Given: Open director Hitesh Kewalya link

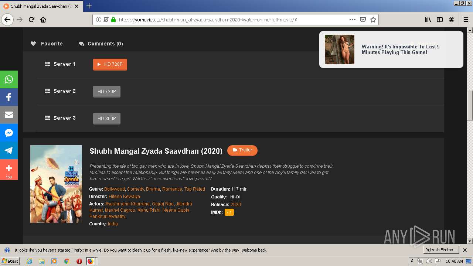Looking at the screenshot, I should pos(124,197).
